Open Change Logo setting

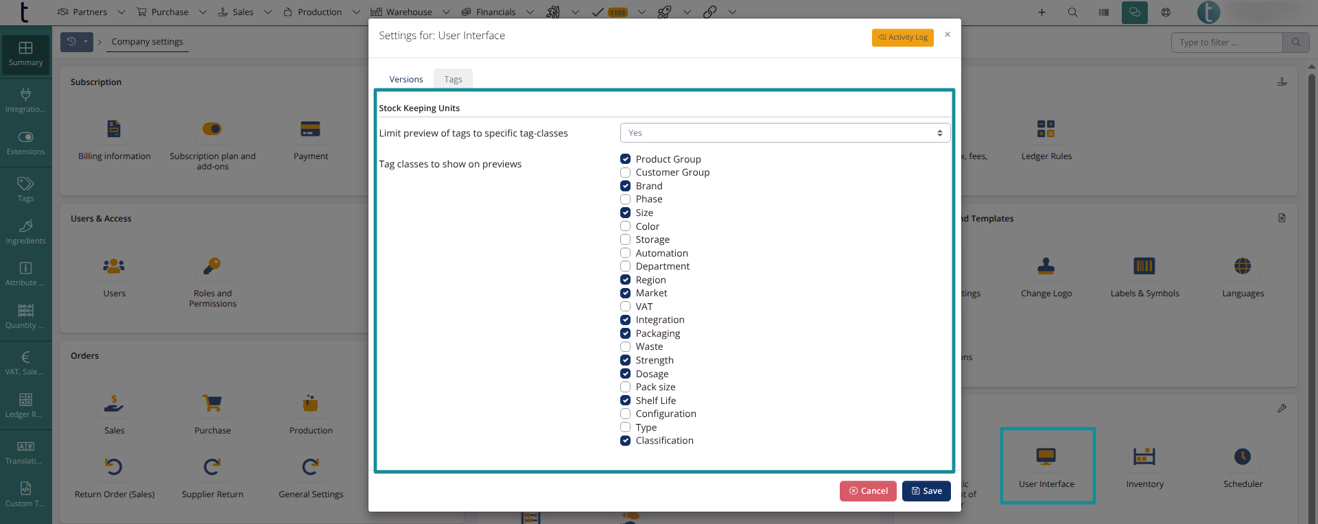click(x=1046, y=277)
